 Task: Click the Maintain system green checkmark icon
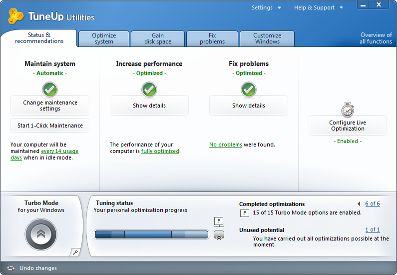[x=50, y=89]
